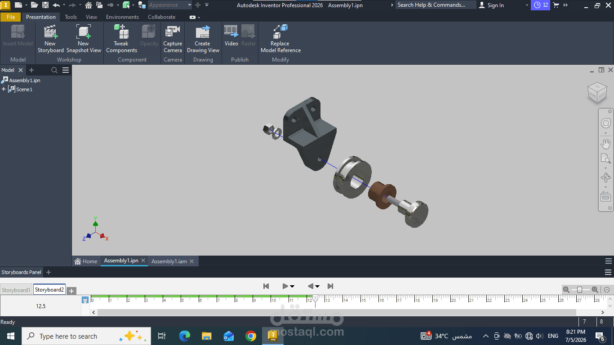
Task: Click the Sign In button
Action: 491,5
